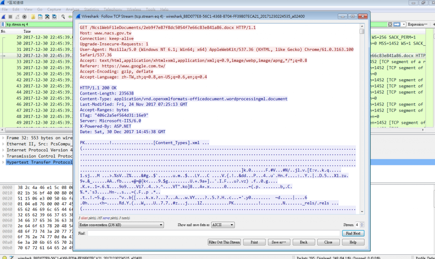Click the capture file comment pencil icon
Viewport: 435px width, 259px height.
(11, 257)
